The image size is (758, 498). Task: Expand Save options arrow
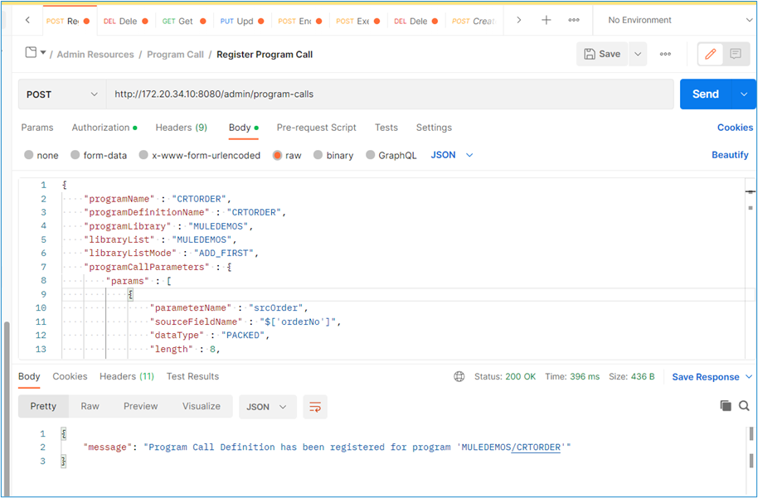click(x=638, y=54)
